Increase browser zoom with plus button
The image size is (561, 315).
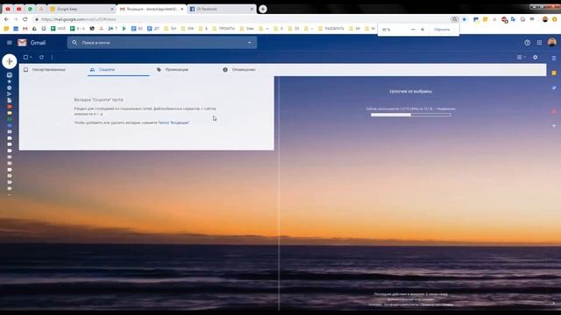pyautogui.click(x=423, y=30)
